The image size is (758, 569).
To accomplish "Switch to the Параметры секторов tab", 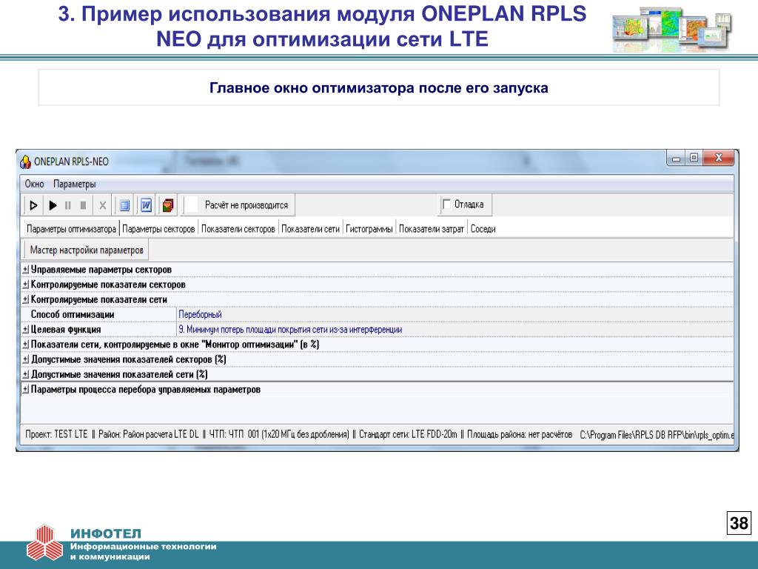I will (158, 229).
